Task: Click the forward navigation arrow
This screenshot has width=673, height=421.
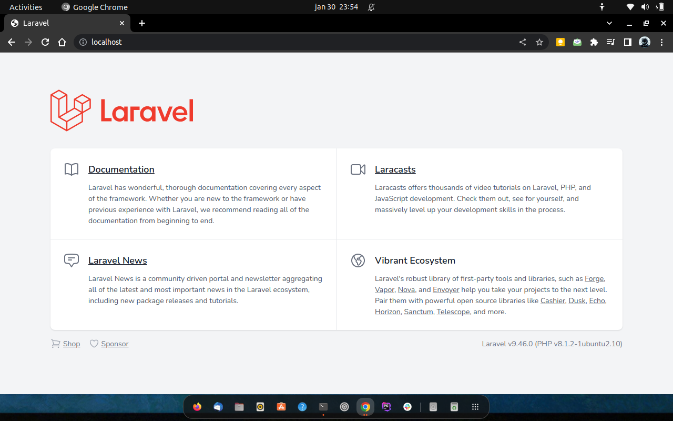Action: pos(28,42)
